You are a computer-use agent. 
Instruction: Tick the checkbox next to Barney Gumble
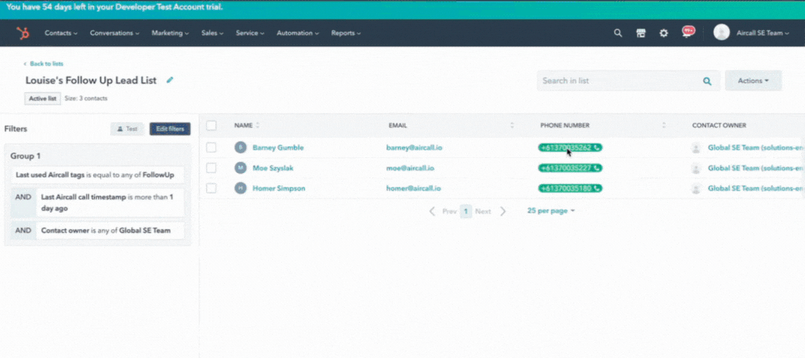pos(211,148)
